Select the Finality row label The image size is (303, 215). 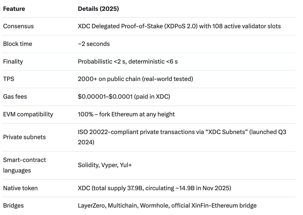pos(13,62)
